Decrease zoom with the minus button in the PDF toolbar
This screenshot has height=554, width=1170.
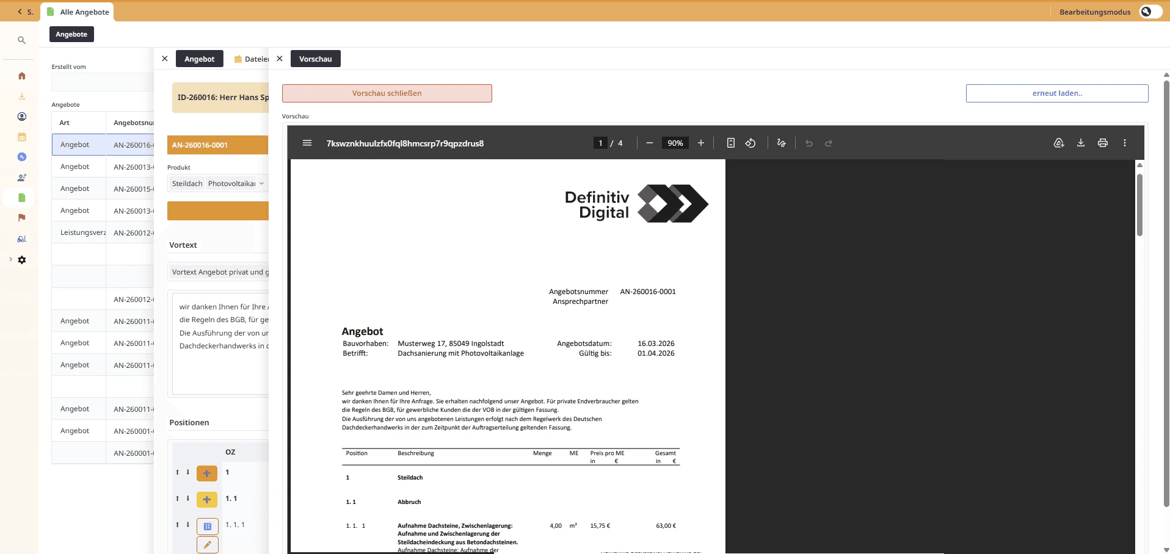tap(649, 143)
